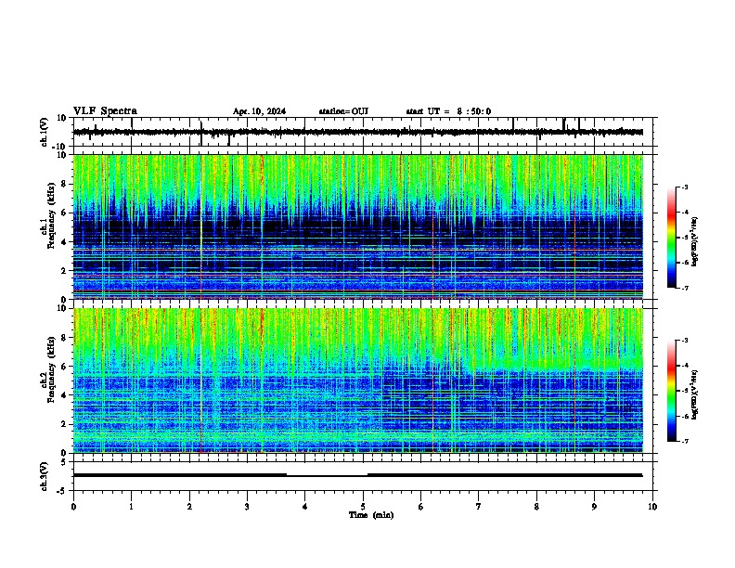Click the ch.2 spectrogram color bar
Viewport: 735px width, 568px height.
(x=672, y=391)
